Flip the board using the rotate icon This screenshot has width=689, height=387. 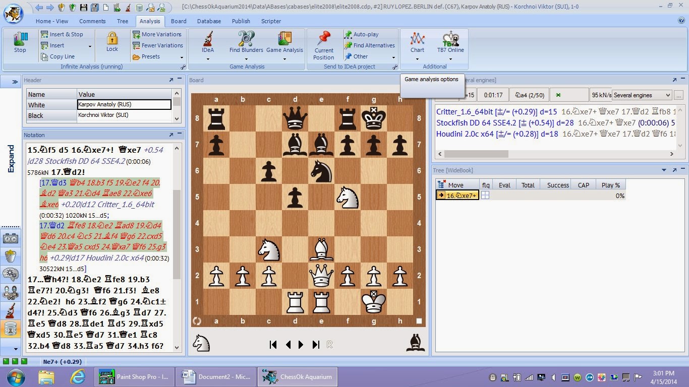point(197,321)
